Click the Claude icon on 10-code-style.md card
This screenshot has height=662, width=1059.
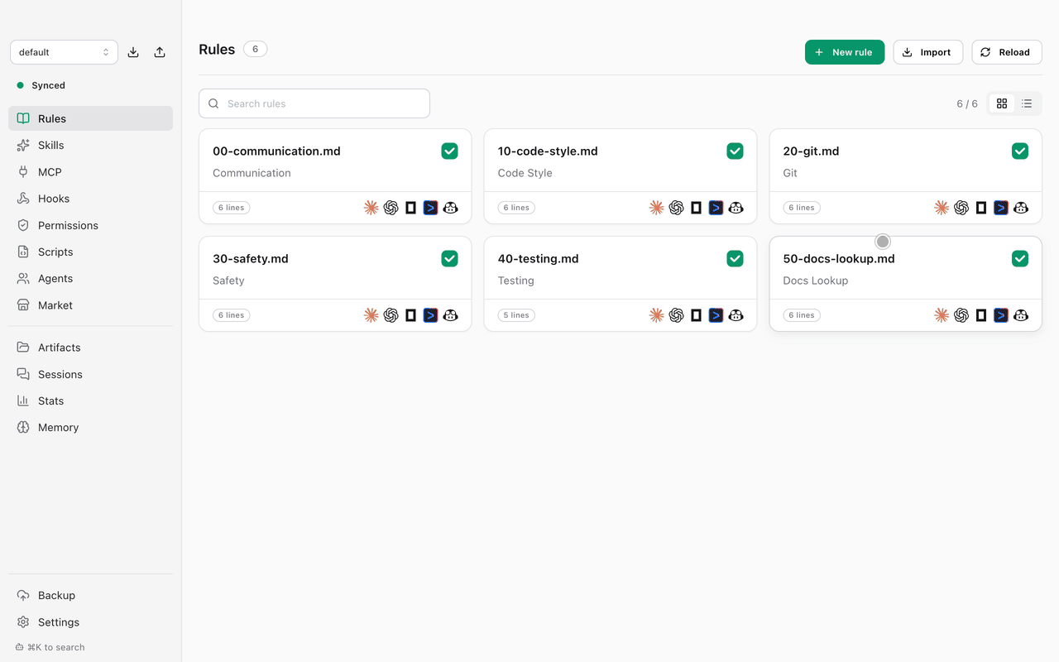tap(657, 208)
